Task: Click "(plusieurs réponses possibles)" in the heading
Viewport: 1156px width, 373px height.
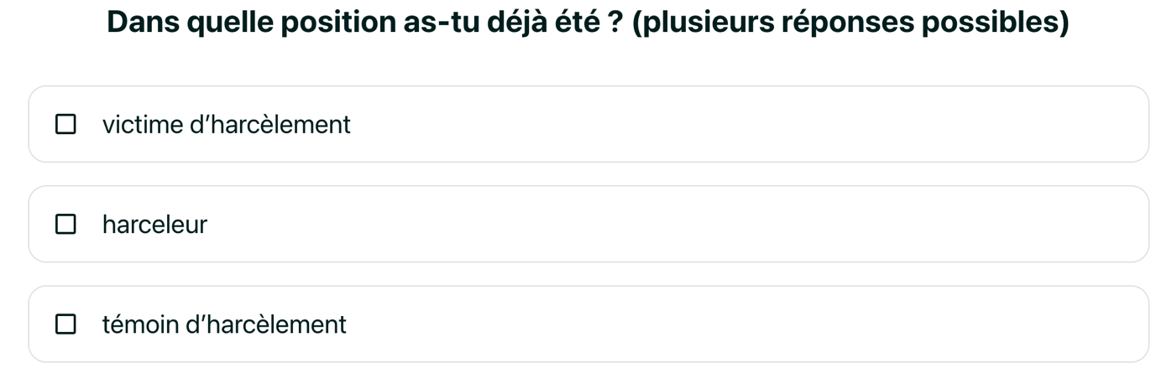Action: 850,23
